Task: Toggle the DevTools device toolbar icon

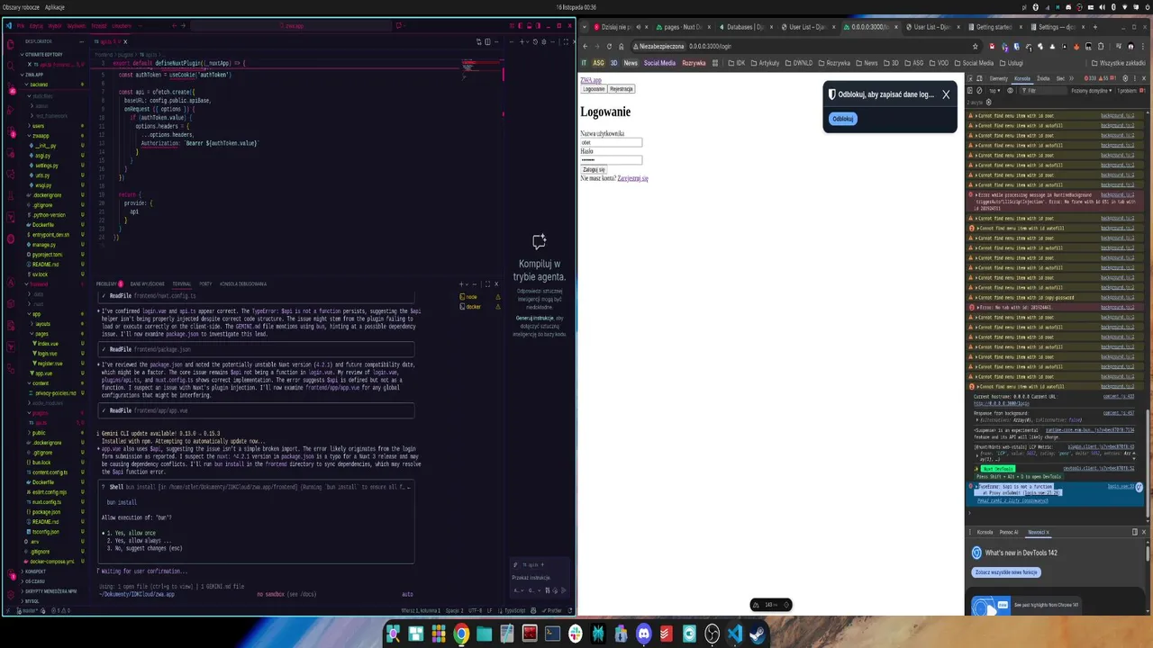Action: (x=979, y=78)
